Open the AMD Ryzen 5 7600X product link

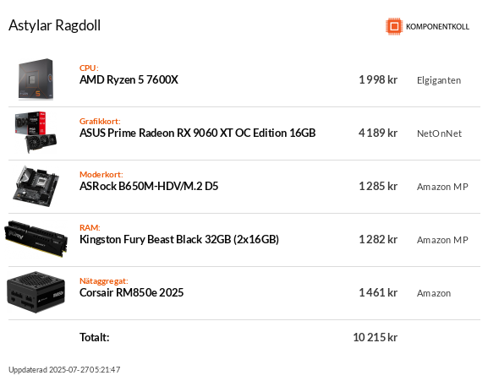129,80
